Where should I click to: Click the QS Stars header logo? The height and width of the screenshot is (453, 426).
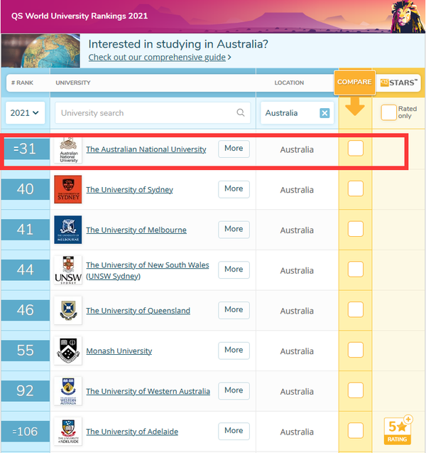(398, 82)
